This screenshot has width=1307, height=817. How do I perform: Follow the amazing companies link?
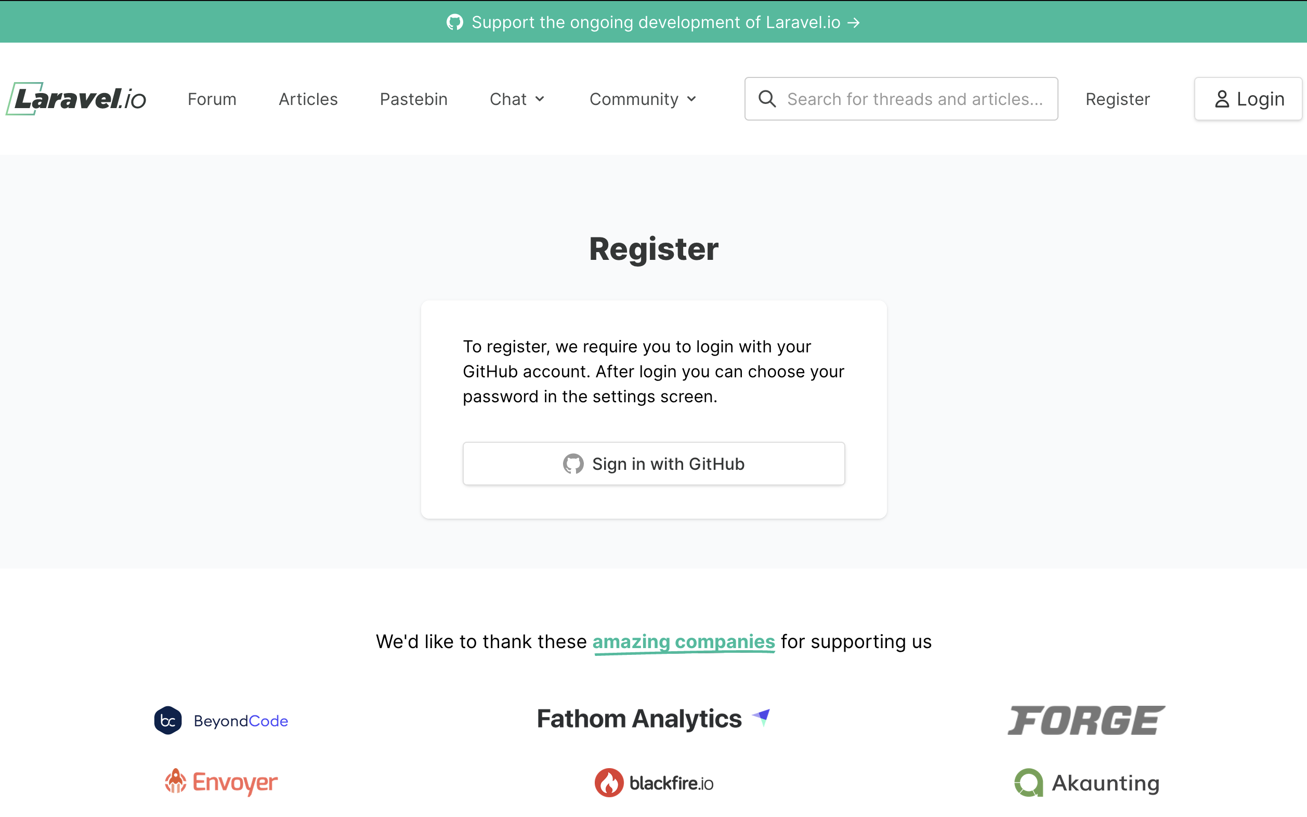click(683, 641)
